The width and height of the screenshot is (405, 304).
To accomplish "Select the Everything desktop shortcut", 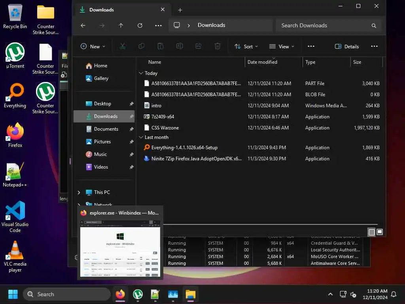I will tap(15, 95).
